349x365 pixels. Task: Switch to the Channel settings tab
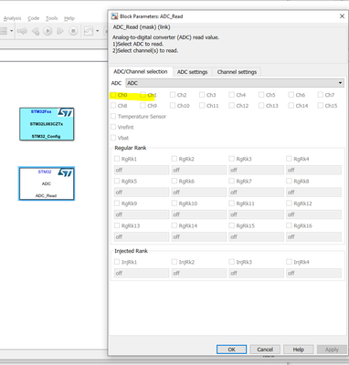coord(237,72)
